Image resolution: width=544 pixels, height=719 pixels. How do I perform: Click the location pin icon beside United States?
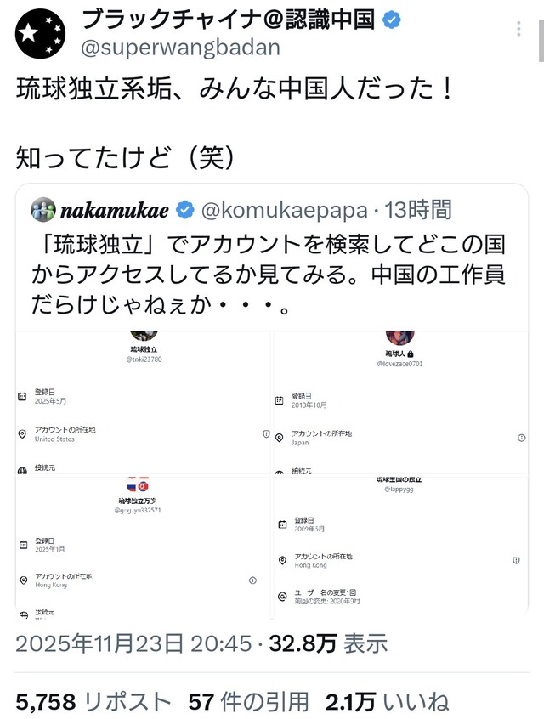21,435
